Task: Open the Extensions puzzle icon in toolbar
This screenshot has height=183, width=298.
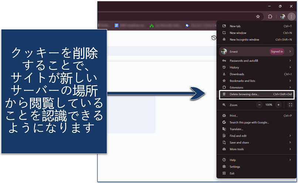Action: coord(270,17)
